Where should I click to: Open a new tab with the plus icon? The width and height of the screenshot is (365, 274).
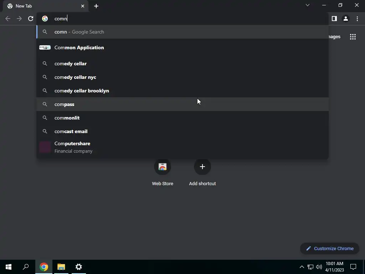(96, 6)
